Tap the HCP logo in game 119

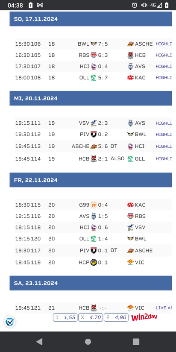94,262
